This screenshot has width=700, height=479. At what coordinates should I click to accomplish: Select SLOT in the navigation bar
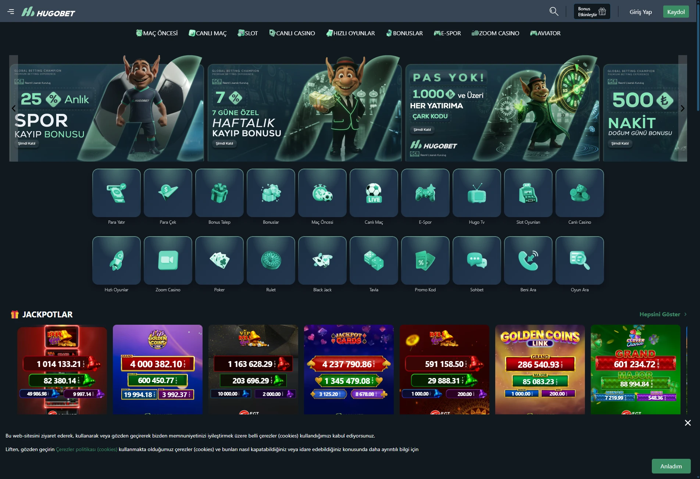[247, 33]
